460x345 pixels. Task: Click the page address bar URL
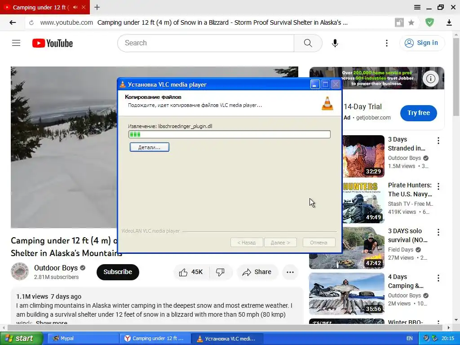pos(66,22)
